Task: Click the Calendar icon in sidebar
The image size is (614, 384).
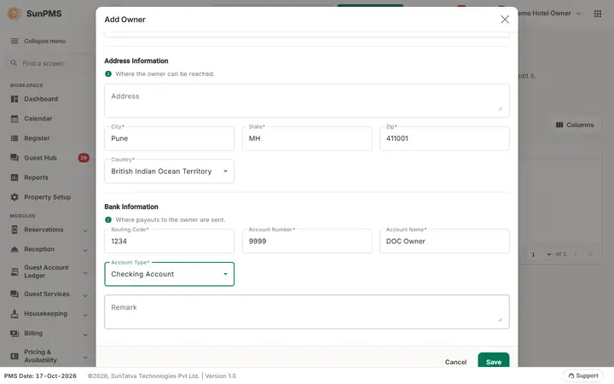Action: (14, 119)
